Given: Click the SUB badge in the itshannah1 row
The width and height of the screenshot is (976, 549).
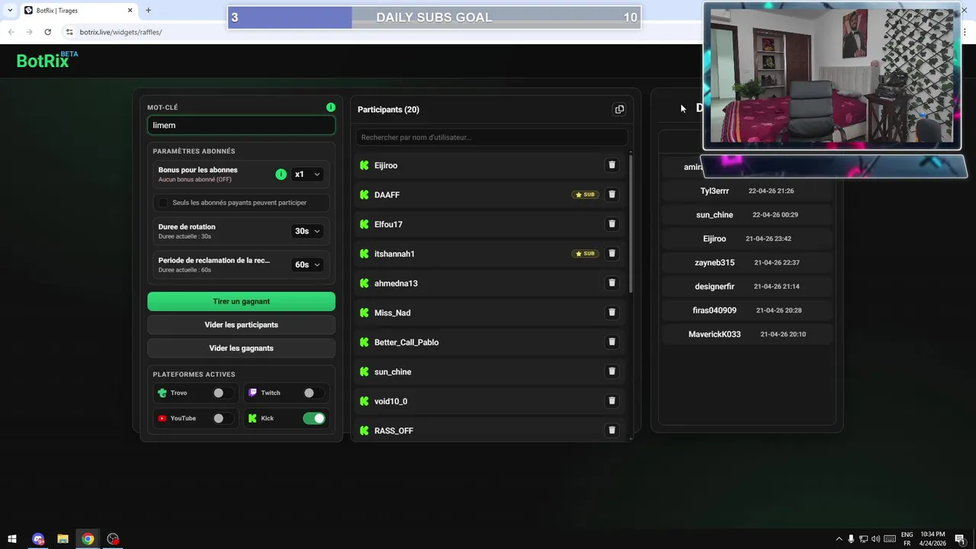Looking at the screenshot, I should click(585, 253).
